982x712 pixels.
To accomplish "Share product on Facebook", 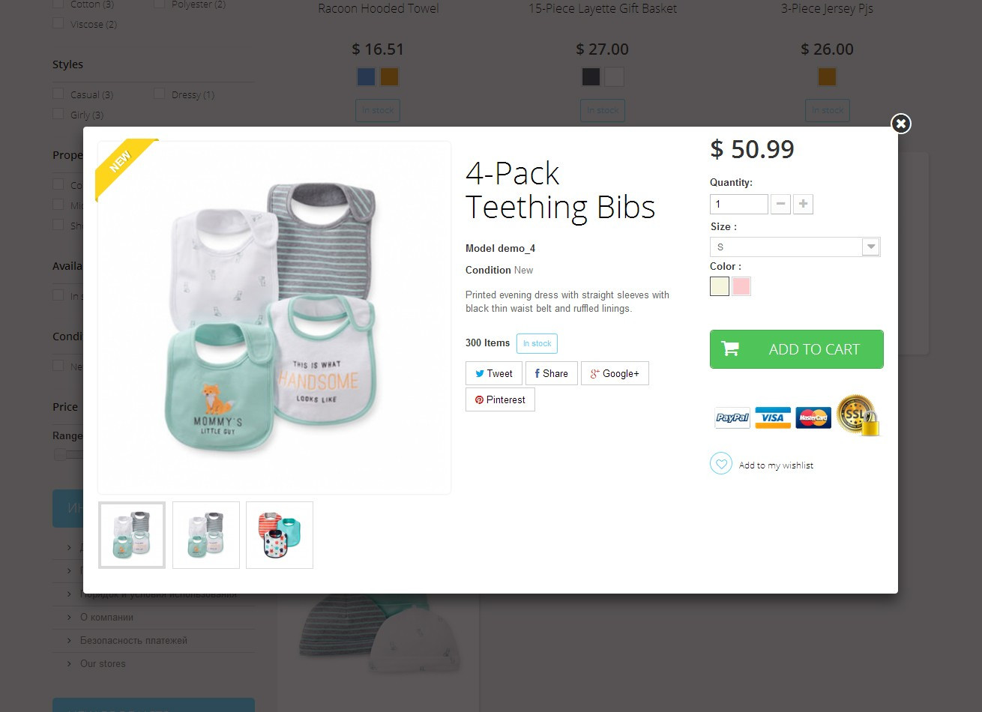I will (x=551, y=373).
